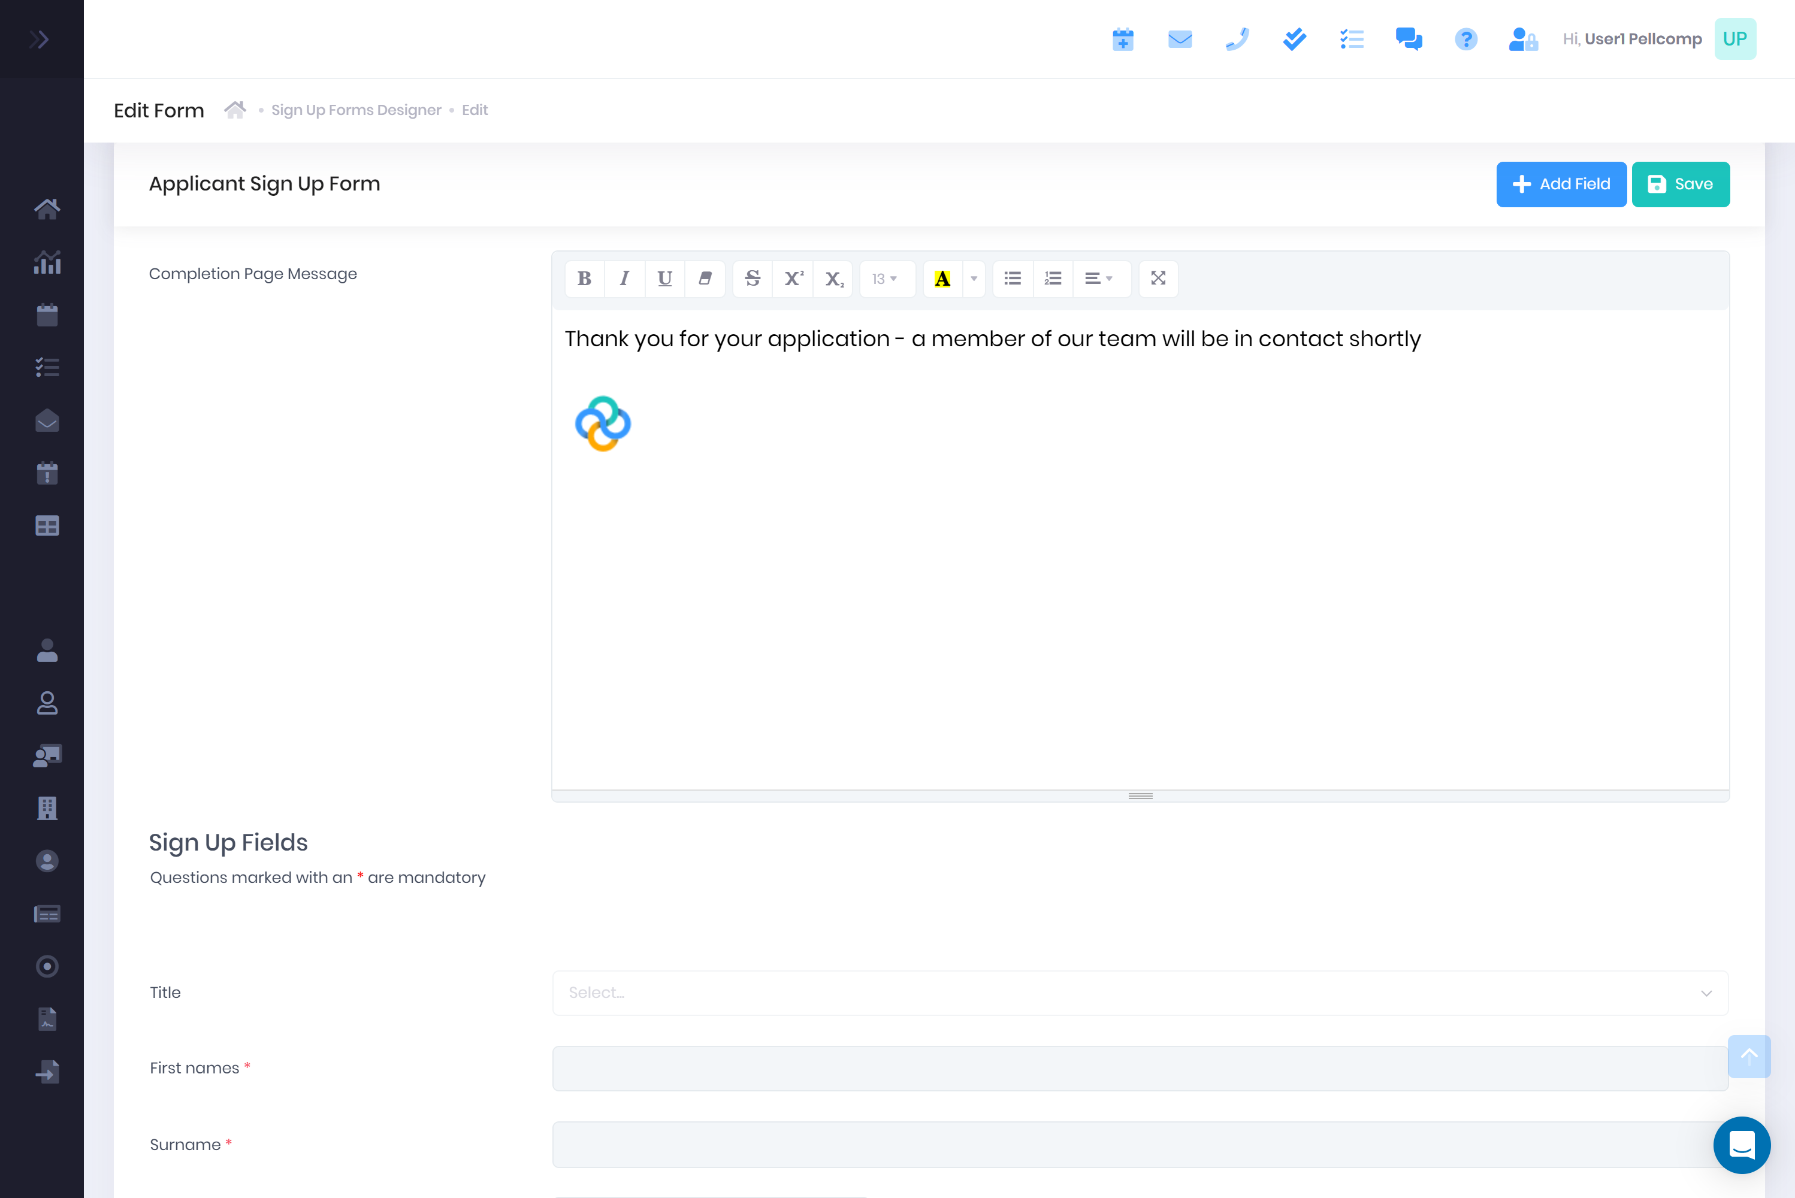Screen dimensions: 1795x1198
Task: Open the sidebar solid person icon
Action: [47, 650]
